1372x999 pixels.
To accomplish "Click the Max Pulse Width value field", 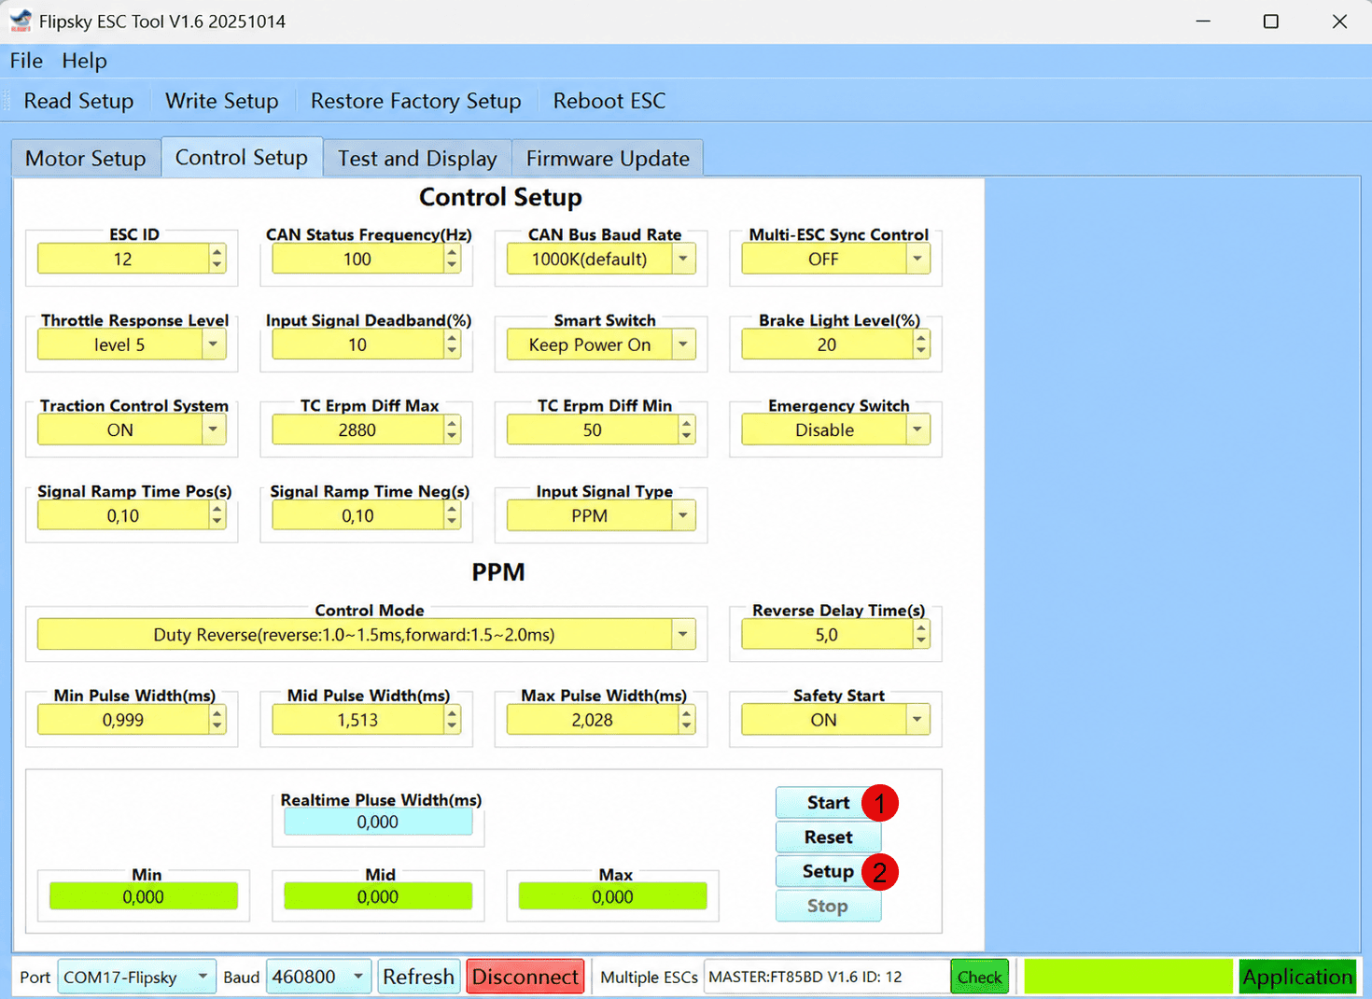I will (593, 720).
